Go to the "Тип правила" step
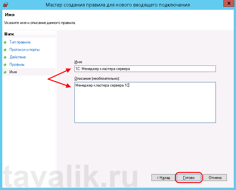The image size is (236, 190). click(x=20, y=42)
